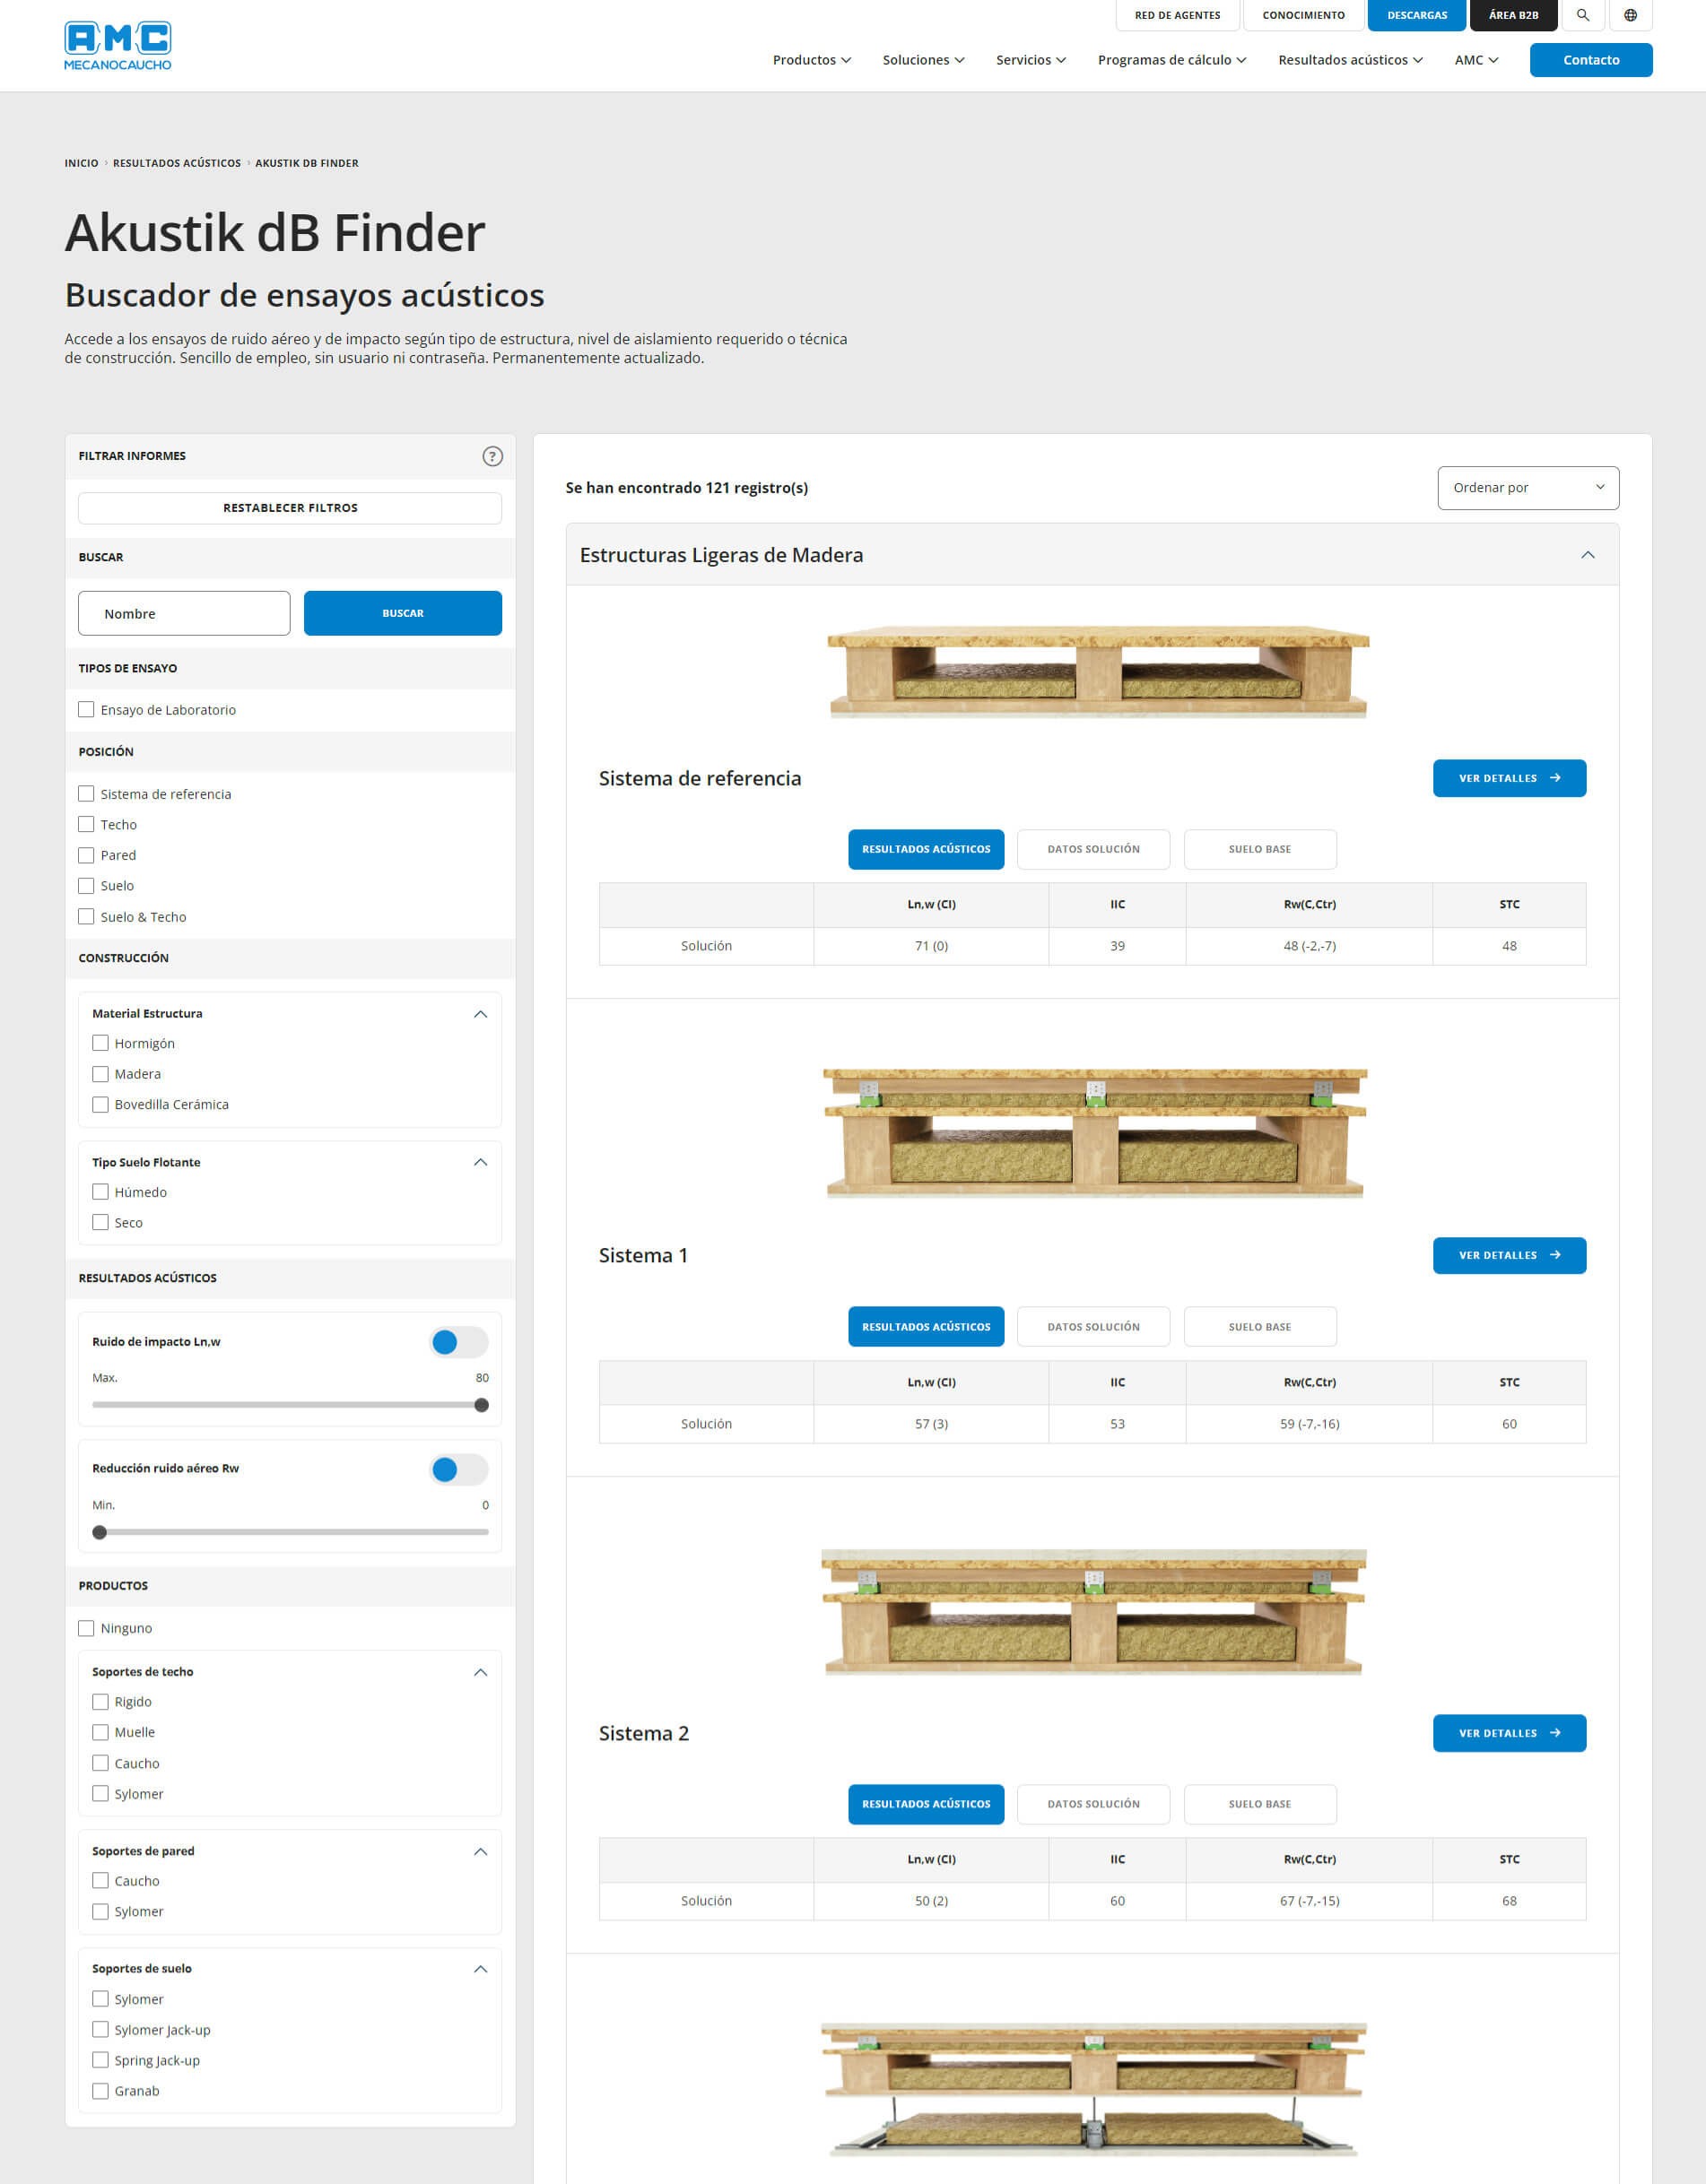The height and width of the screenshot is (2184, 1706).
Task: Collapse Estructuras Ligeras de Madera group
Action: pos(1587,555)
